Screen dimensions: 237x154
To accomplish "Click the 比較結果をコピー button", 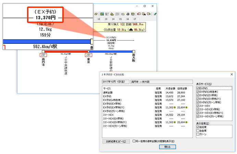I will [x=116, y=141].
